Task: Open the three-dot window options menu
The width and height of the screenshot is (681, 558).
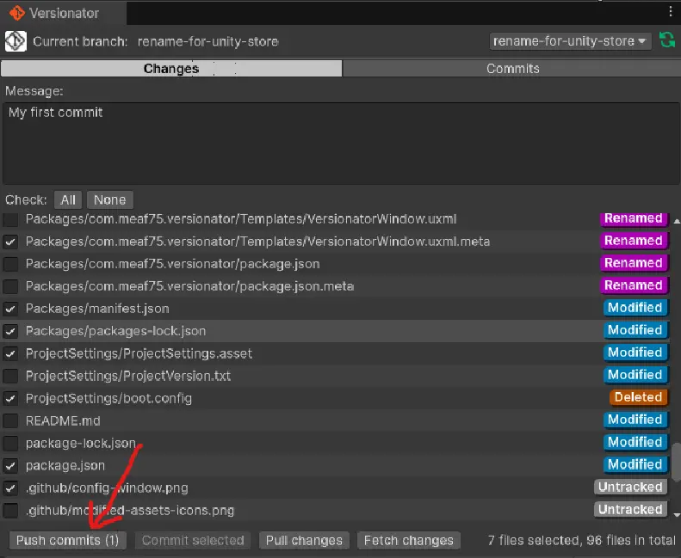Action: tap(671, 12)
